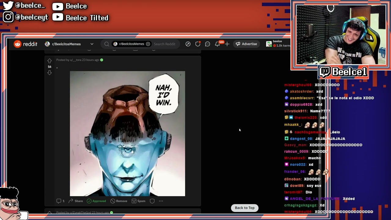Expand the r/BeelcitosMemes community dropdown
The image size is (391, 220).
pyautogui.click(x=92, y=44)
